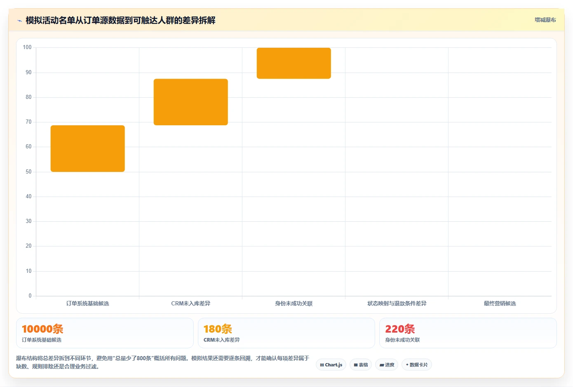
Task: Click the y-axis value 0
Action: point(30,296)
